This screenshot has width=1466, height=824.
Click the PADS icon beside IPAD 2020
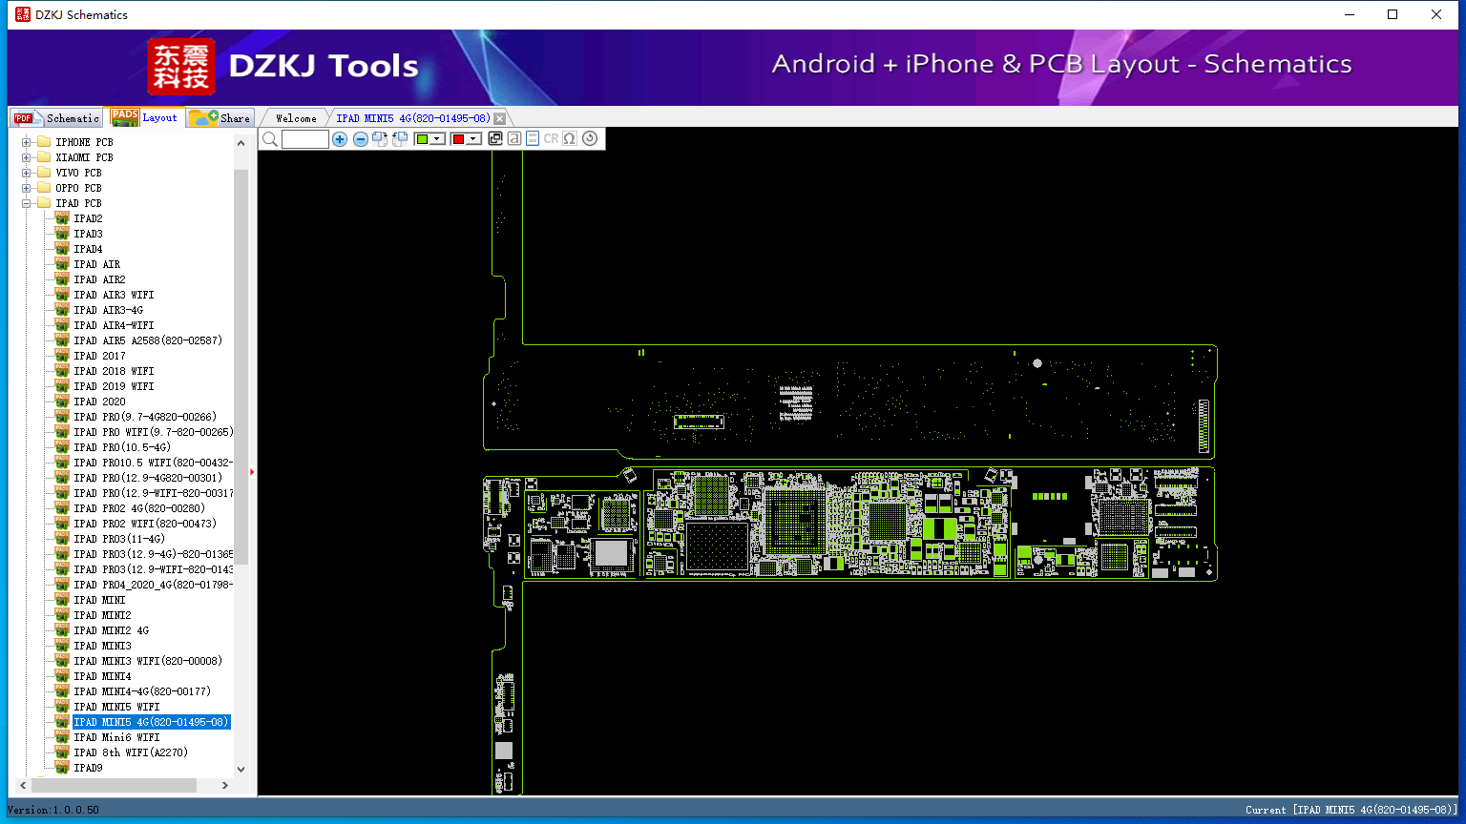pos(62,402)
